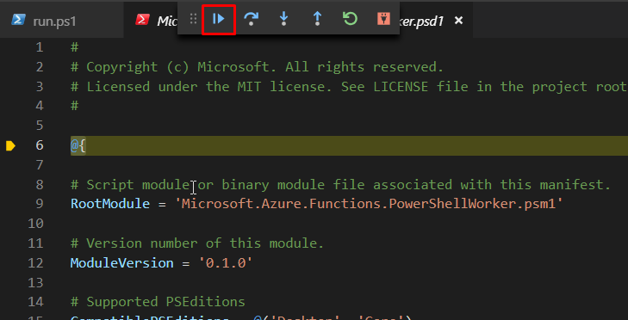Click the Step Out debug icon
Screen dimensions: 628x320
pyautogui.click(x=317, y=19)
